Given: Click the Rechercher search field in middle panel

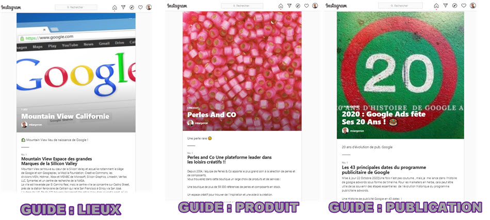Looking at the screenshot, I should [242, 6].
